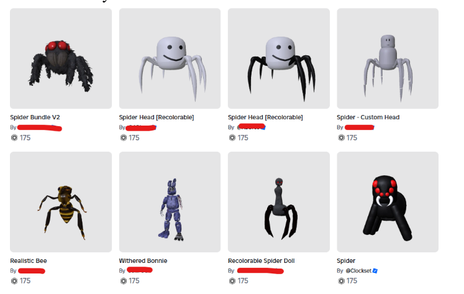The width and height of the screenshot is (464, 294).
Task: Open the black Spider by Clockset thumbnail
Action: [388, 202]
